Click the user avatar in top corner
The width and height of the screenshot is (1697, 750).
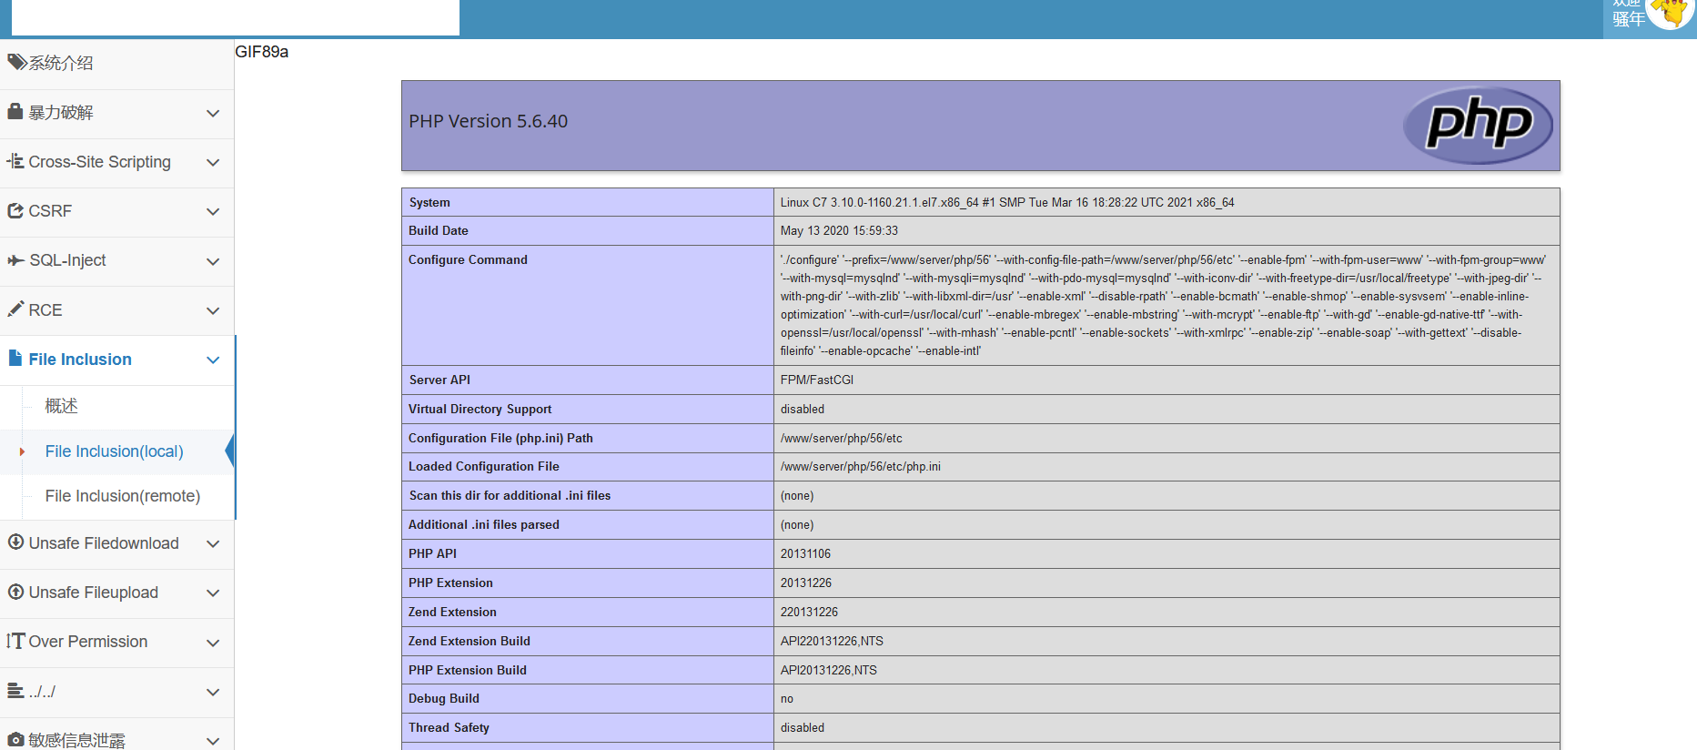pyautogui.click(x=1671, y=13)
